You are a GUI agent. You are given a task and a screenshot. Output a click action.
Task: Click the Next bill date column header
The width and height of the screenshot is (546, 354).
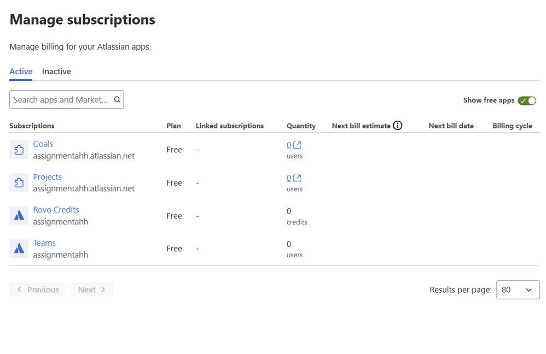point(451,126)
